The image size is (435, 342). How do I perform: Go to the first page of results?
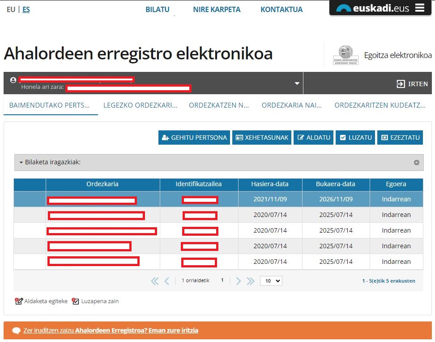155,281
